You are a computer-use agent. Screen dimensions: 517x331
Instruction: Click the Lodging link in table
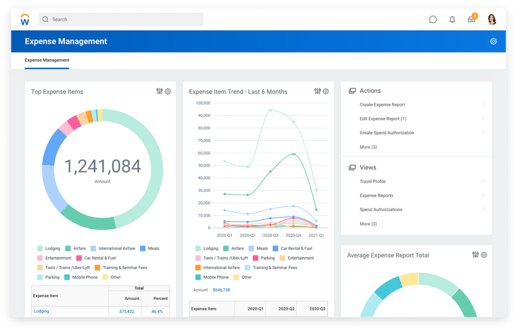tap(41, 311)
